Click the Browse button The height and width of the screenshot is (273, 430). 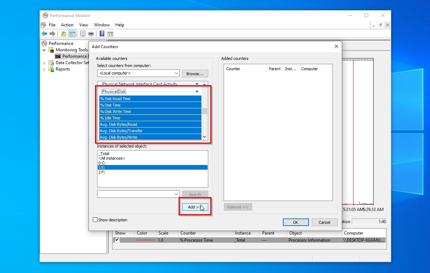[195, 74]
